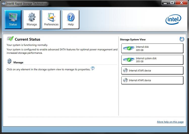Image resolution: width=189 pixels, height=134 pixels.
Task: Switch to the Manage tab
Action: pyautogui.click(x=32, y=19)
